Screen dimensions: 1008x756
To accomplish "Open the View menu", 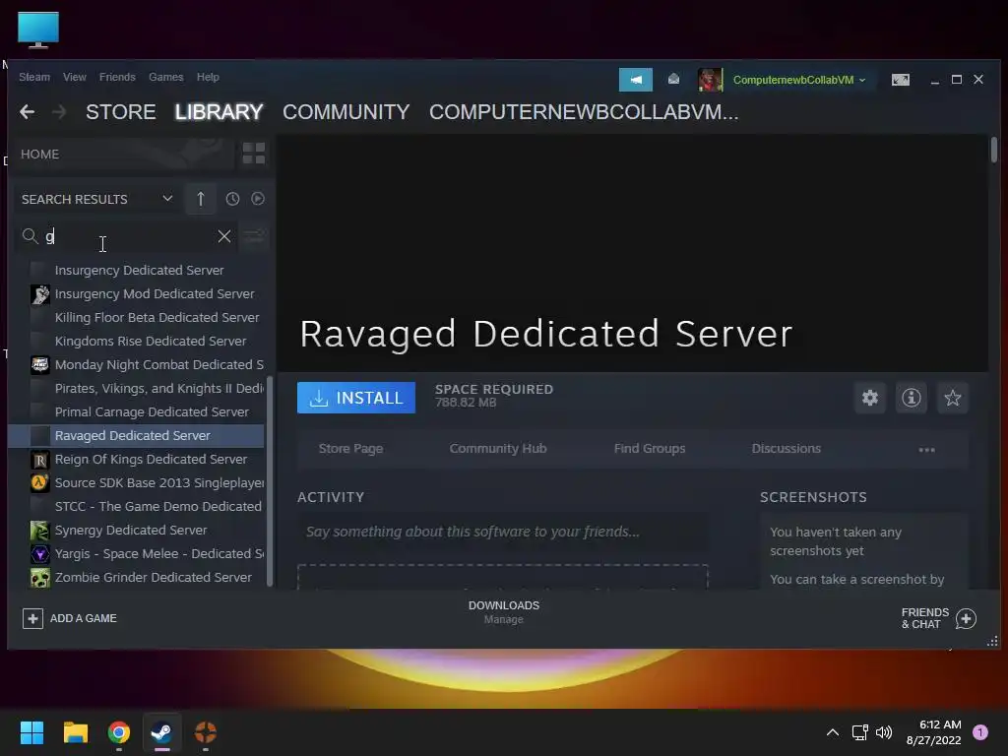I will [x=75, y=77].
